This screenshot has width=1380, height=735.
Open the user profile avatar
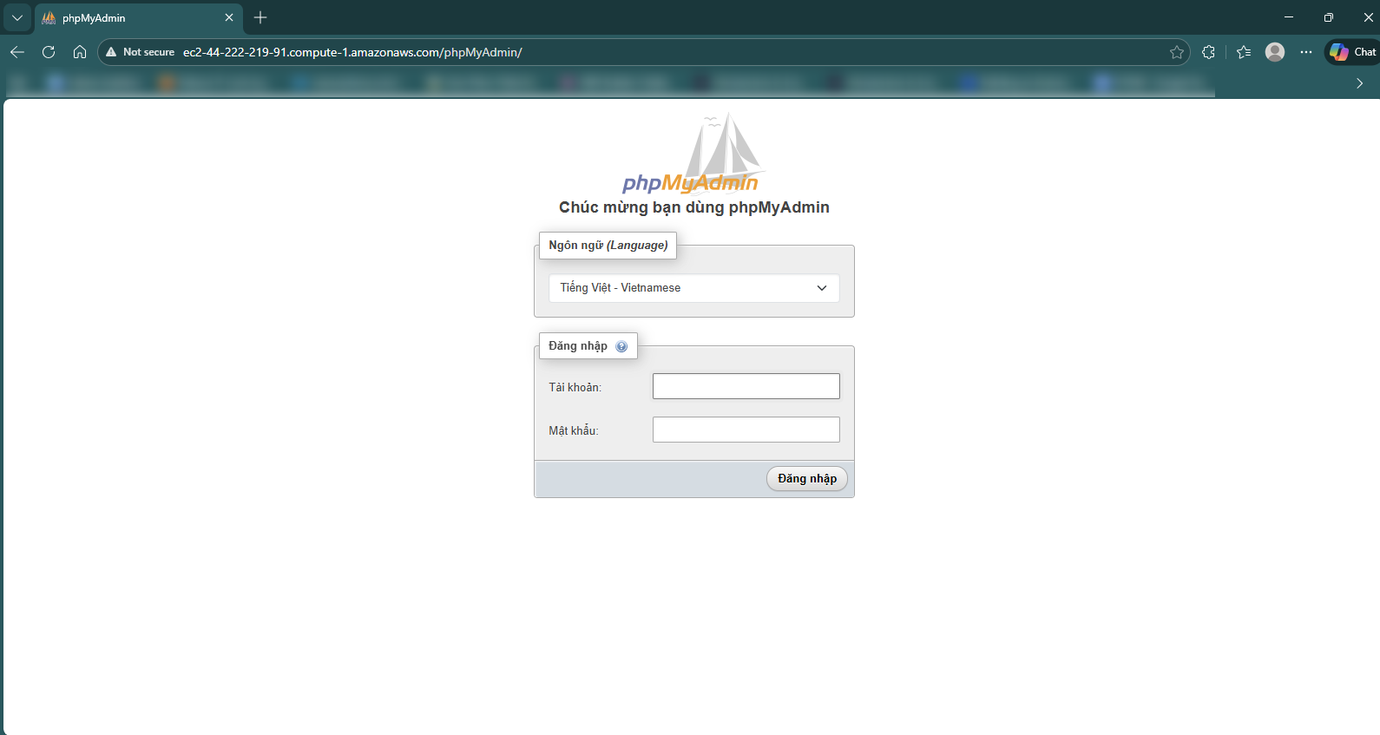pos(1275,52)
